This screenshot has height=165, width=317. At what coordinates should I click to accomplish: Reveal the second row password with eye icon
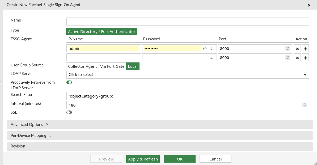212,58
